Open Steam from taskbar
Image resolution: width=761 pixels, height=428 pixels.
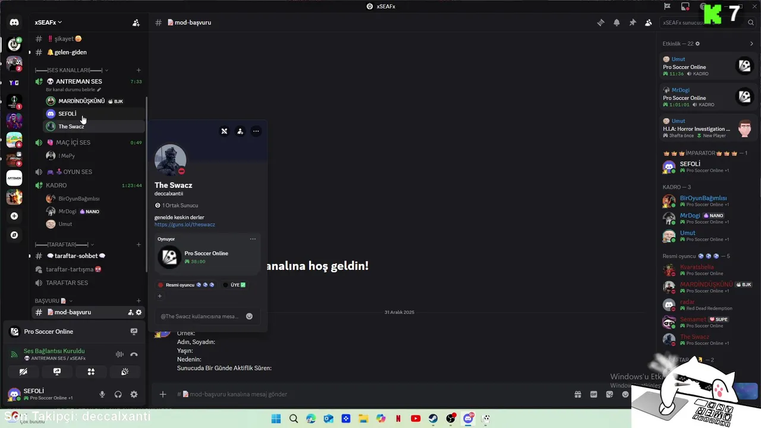click(x=433, y=418)
